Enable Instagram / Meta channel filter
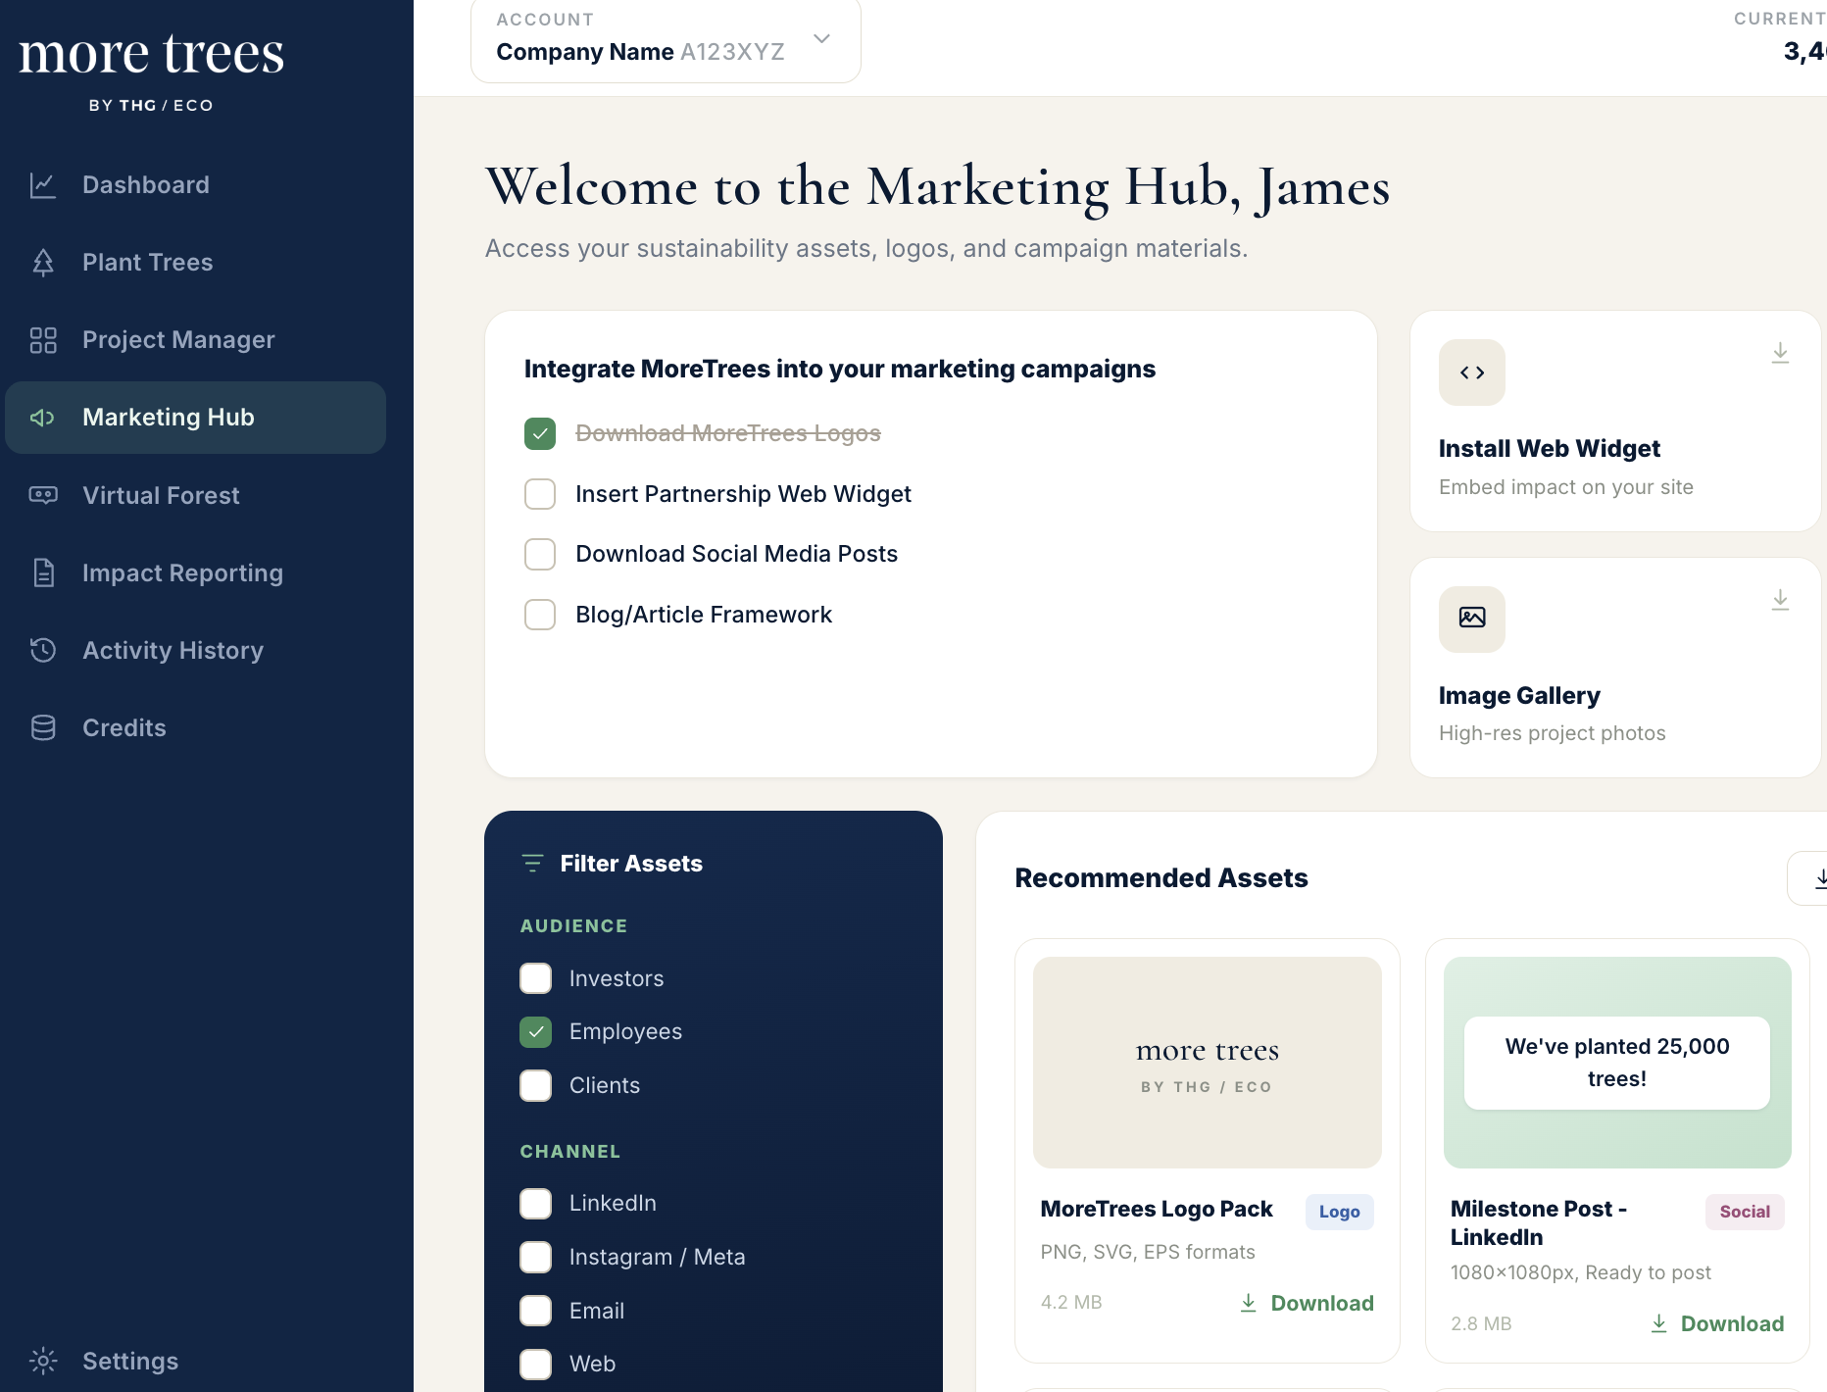 click(536, 1257)
